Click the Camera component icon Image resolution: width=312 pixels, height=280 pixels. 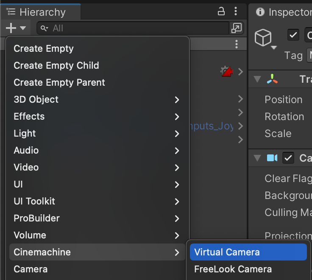[x=272, y=158]
